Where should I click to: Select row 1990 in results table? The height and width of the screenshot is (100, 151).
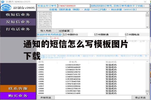pyautogui.click(x=91, y=69)
